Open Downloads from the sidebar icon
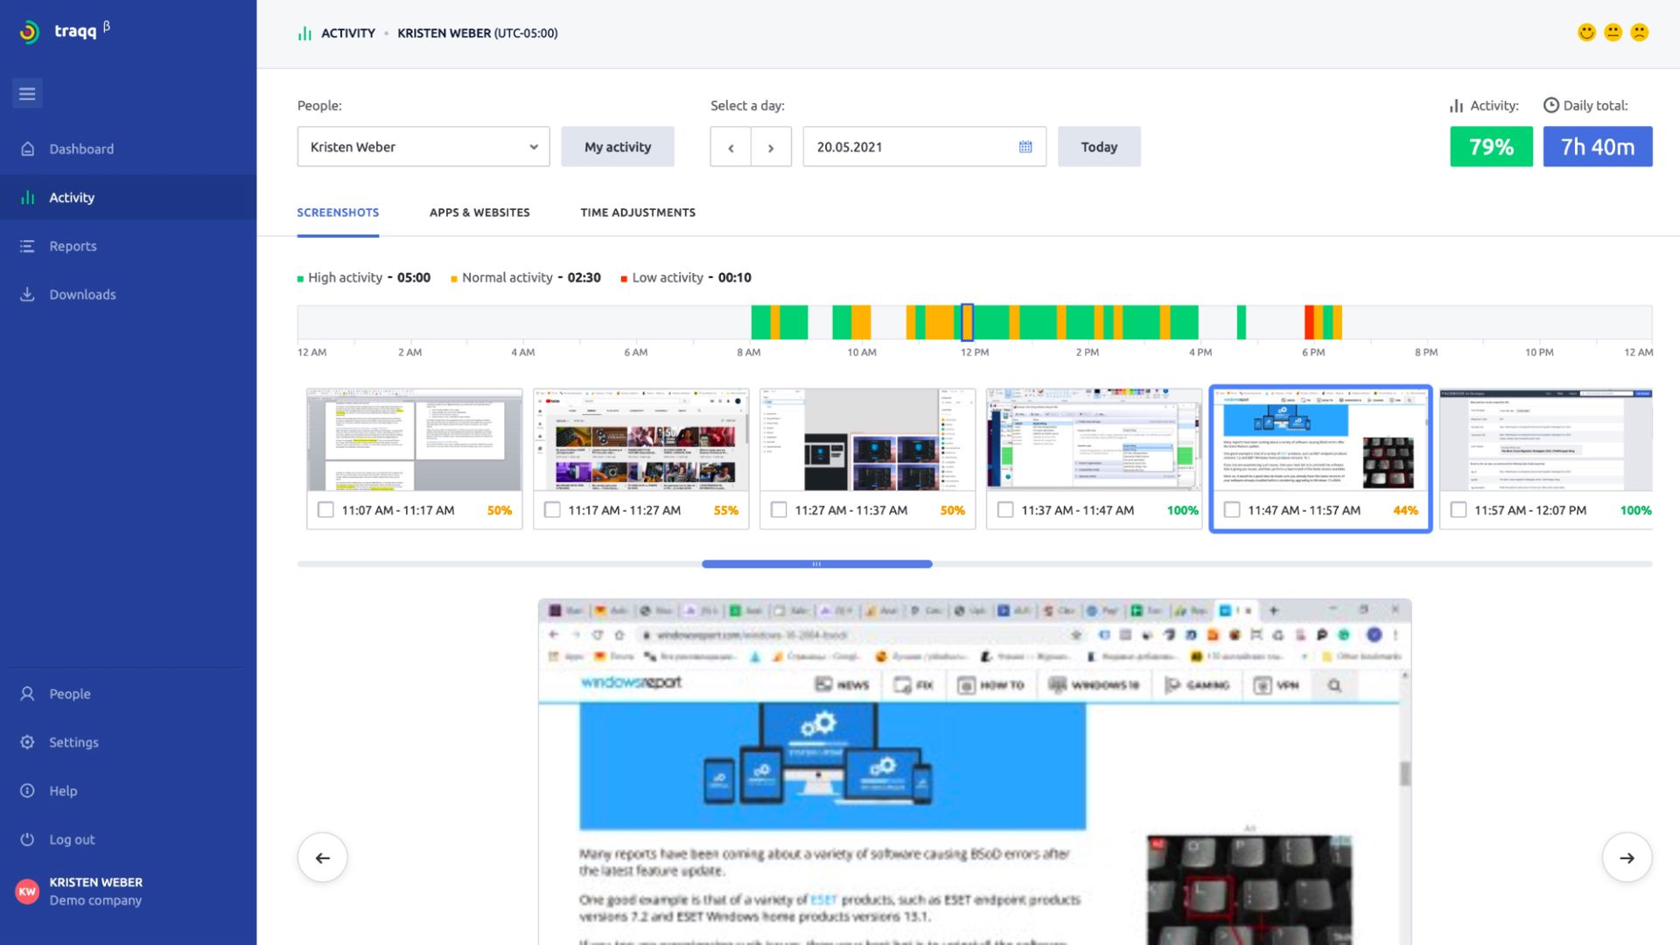 [x=27, y=294]
